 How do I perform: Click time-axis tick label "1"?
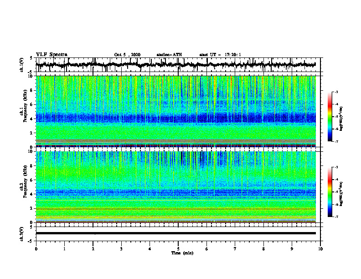pyautogui.click(x=64, y=249)
